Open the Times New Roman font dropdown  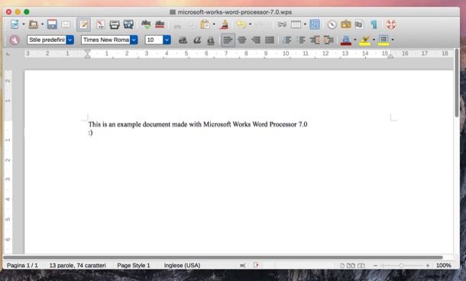tap(134, 40)
